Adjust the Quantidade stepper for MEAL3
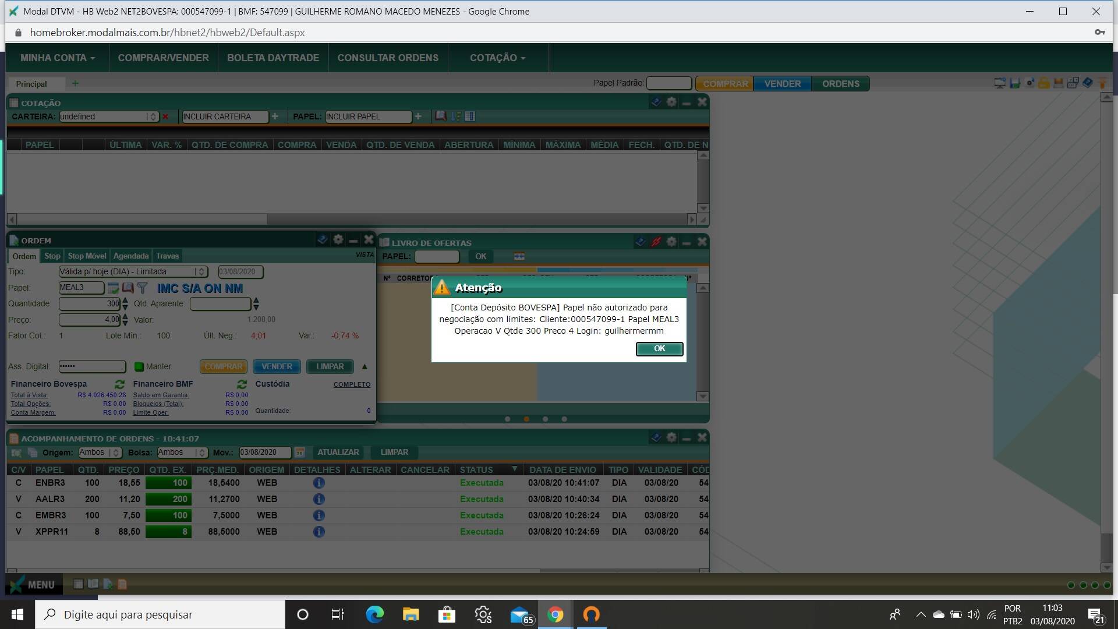The image size is (1118, 629). tap(122, 303)
